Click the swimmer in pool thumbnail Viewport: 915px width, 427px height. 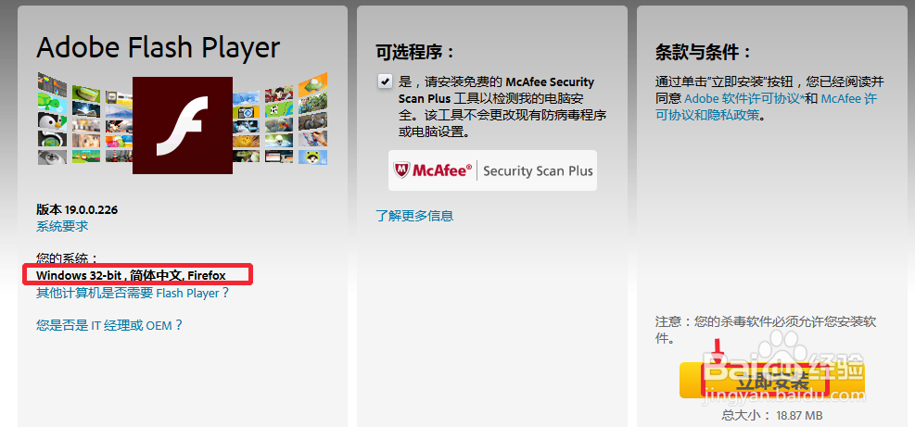[x=279, y=141]
